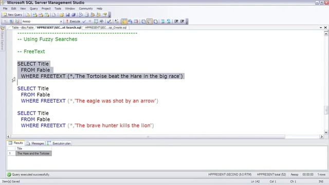Open the Query menu

33,9
